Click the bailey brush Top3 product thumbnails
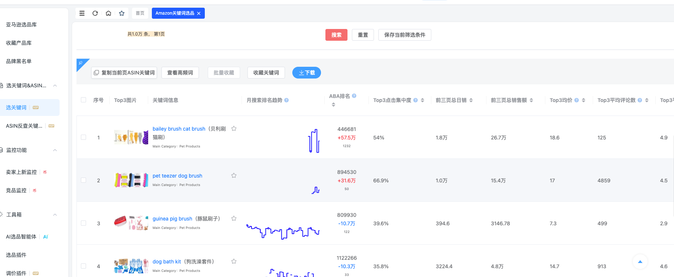 [131, 137]
